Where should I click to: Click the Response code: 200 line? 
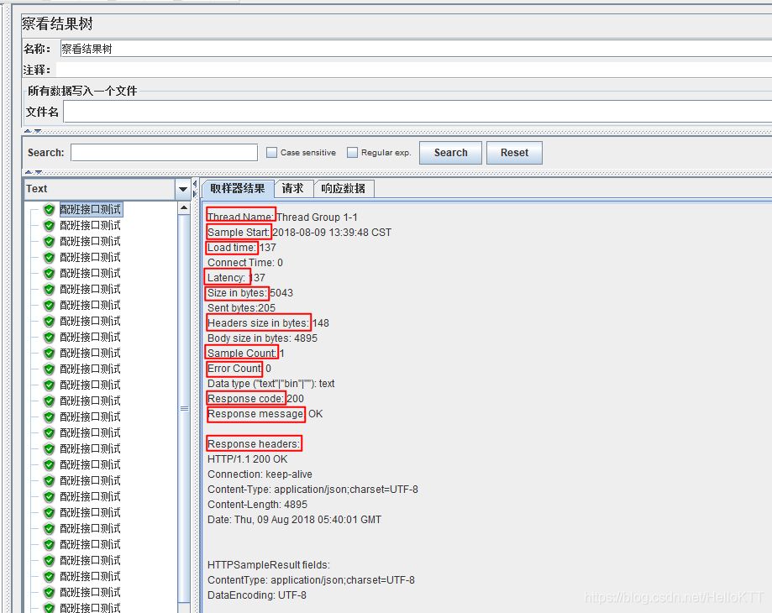(x=255, y=399)
